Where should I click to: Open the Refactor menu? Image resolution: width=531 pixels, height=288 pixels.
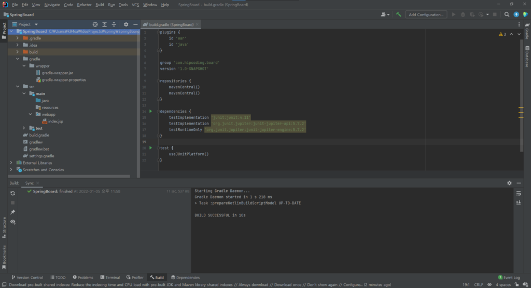point(83,5)
